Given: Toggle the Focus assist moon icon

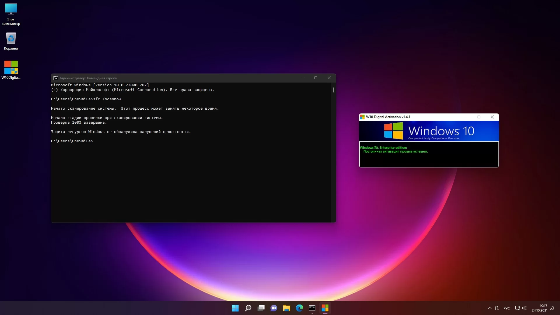Looking at the screenshot, I should click(x=552, y=308).
